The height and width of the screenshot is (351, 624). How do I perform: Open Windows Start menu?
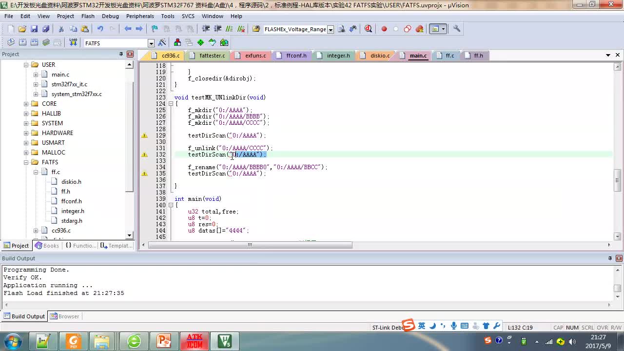12,341
